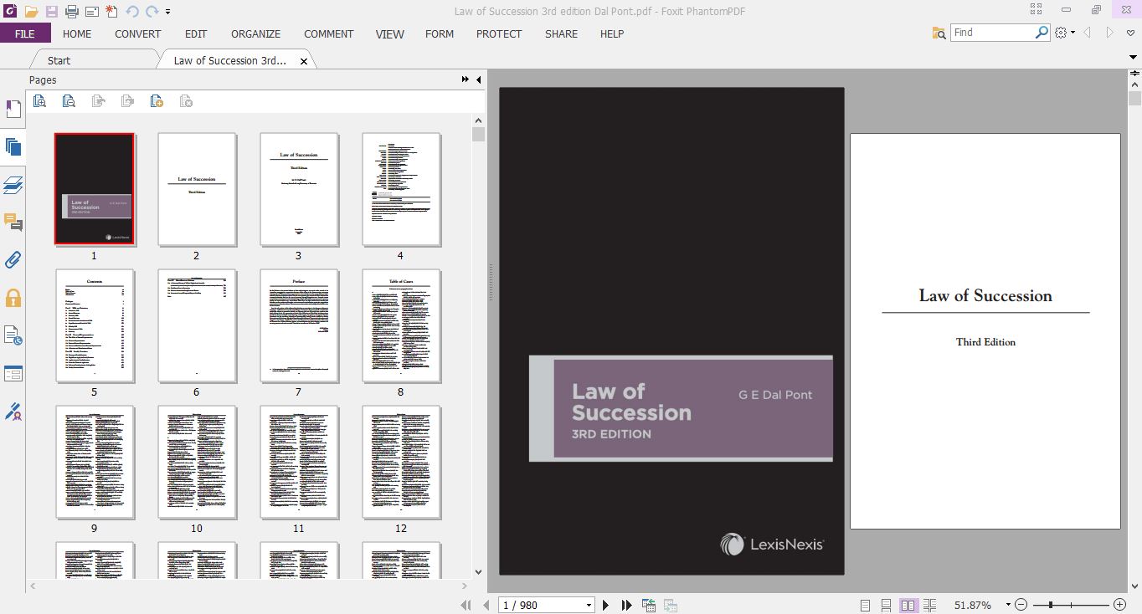Save the document with the floppy disk icon
Image resolution: width=1142 pixels, height=614 pixels.
click(x=51, y=11)
